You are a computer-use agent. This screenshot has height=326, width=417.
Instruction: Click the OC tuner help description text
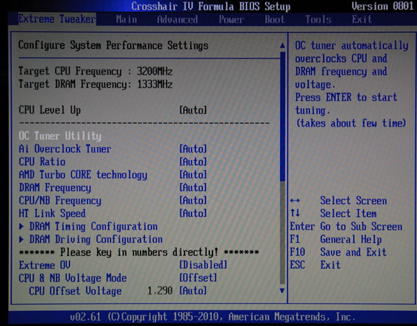tap(352, 85)
